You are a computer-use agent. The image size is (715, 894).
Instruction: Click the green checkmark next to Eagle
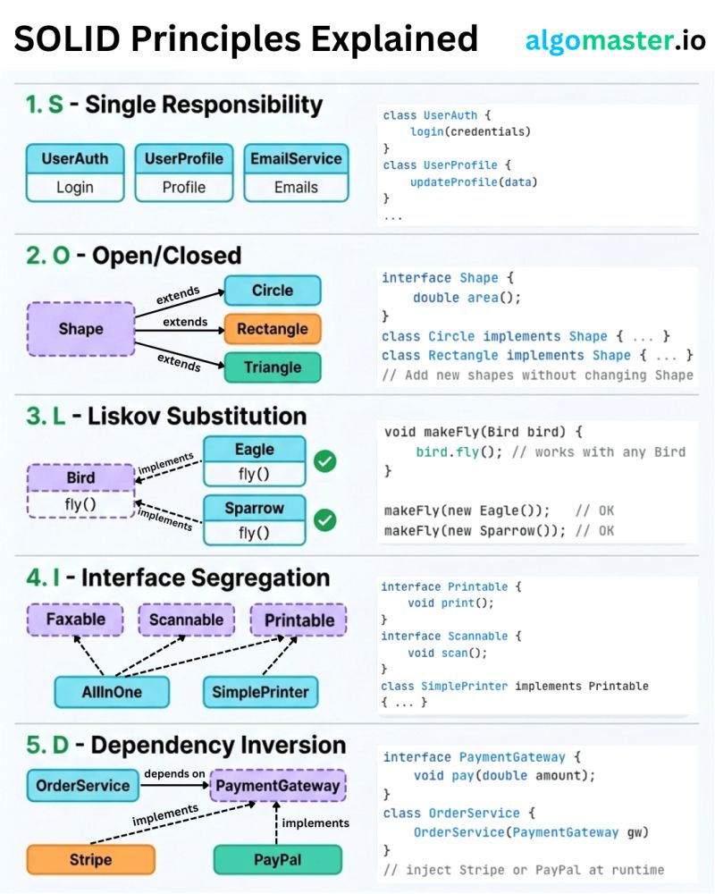[324, 461]
